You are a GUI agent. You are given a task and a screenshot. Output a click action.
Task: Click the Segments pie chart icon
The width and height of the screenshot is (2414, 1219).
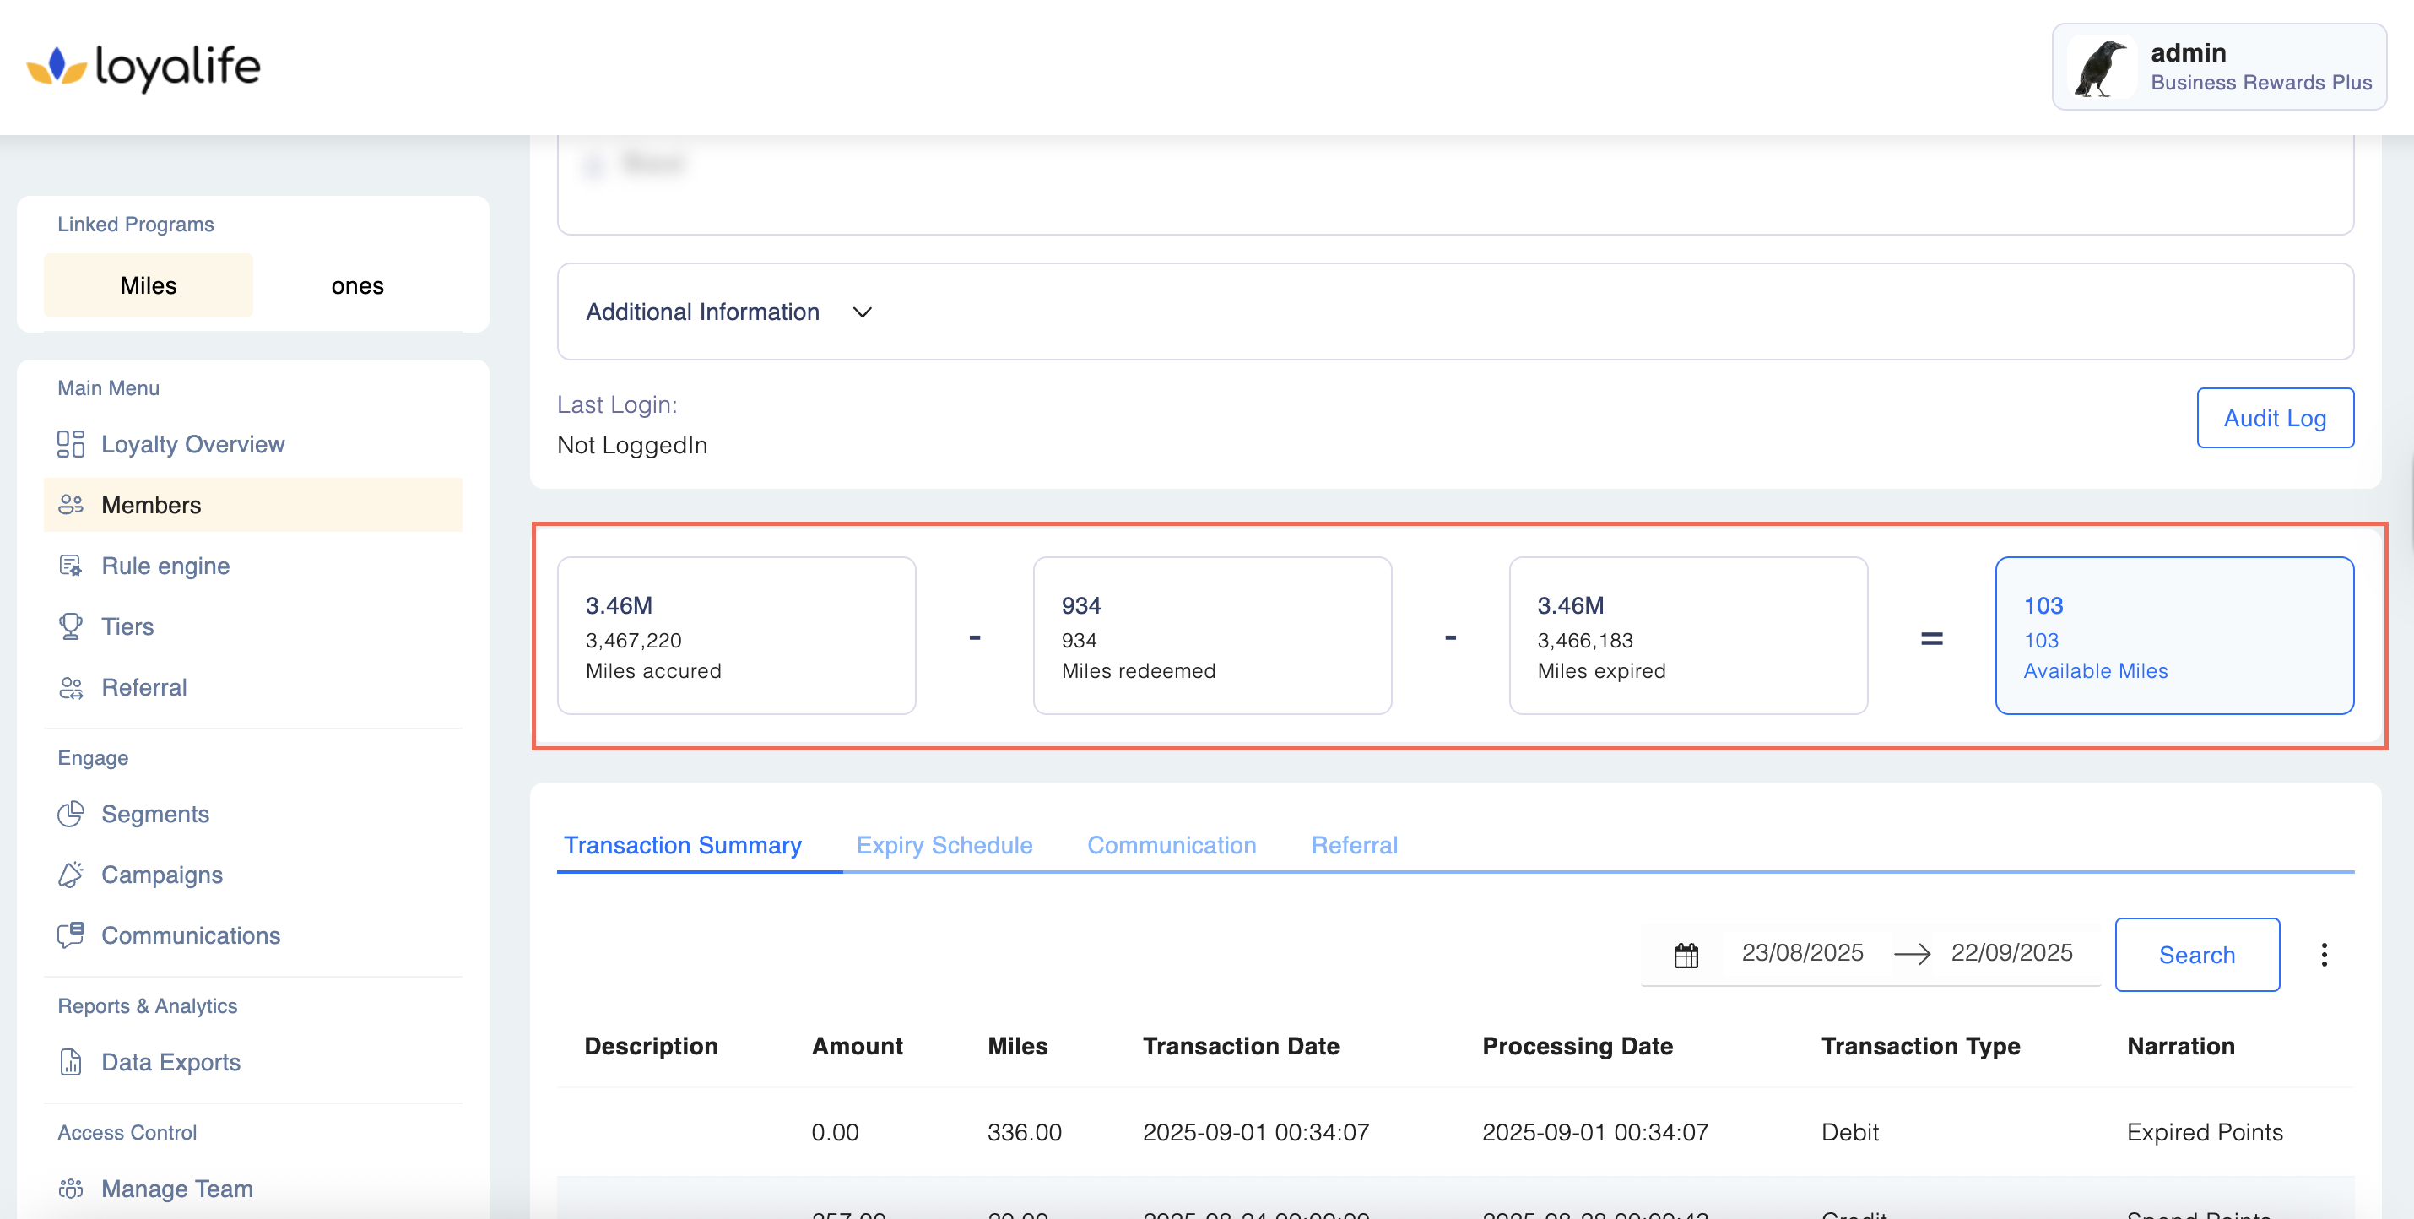(70, 813)
